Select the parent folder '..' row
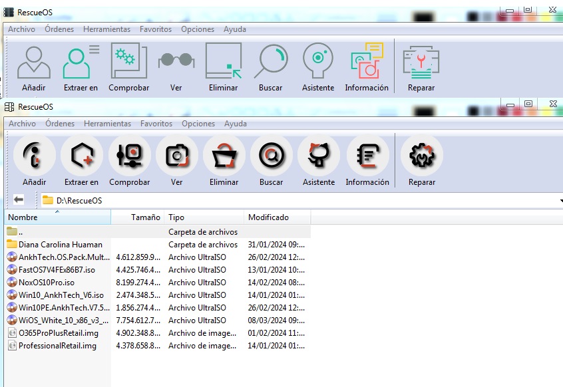 (x=158, y=231)
